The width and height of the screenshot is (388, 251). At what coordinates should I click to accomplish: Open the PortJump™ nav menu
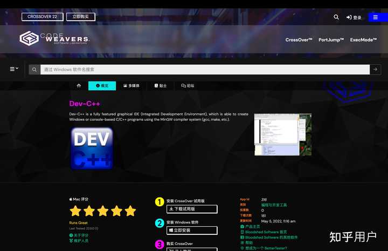(x=331, y=40)
